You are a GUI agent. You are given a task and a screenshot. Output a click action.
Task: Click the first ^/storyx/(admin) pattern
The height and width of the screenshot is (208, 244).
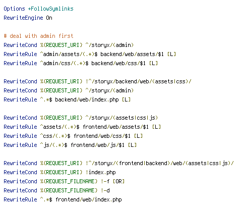(x=109, y=45)
